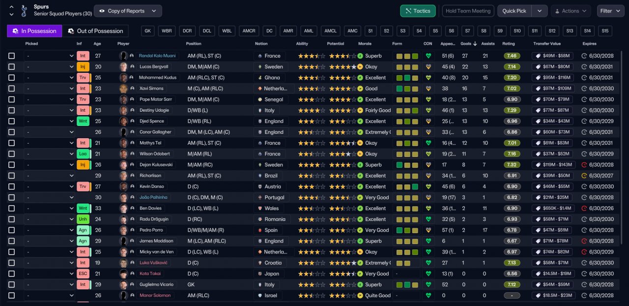
Task: Click the profile icon beside Xavi Simons
Action: point(132,89)
